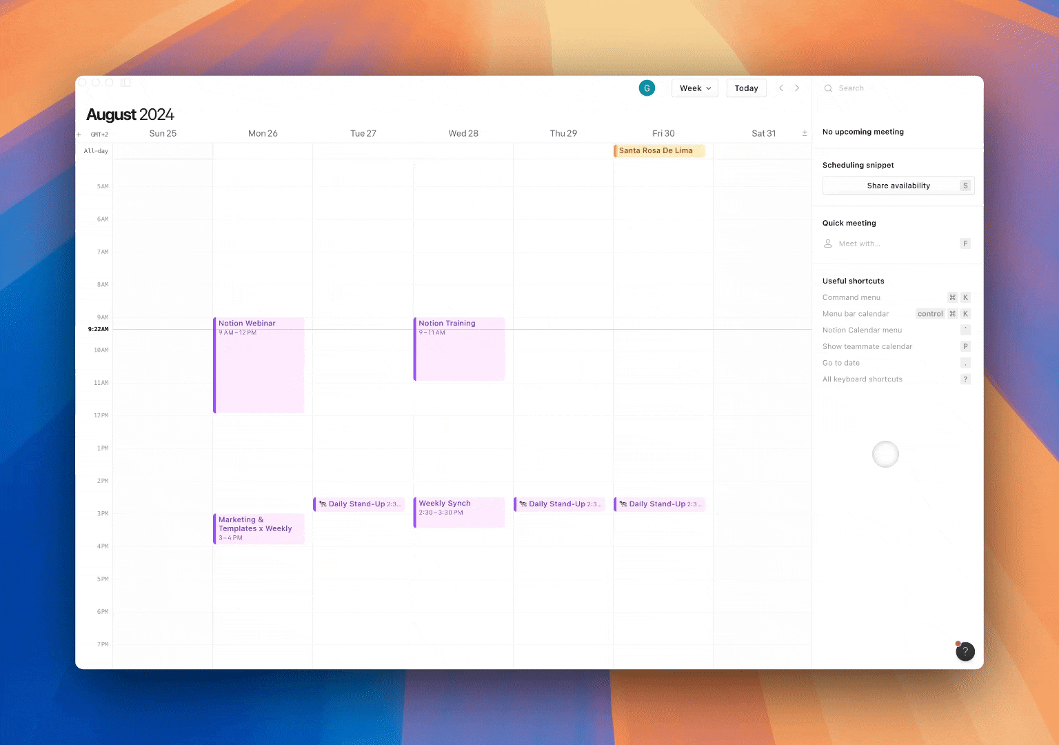Click the All-day row label
Screen dimensions: 1059x745
(x=96, y=151)
